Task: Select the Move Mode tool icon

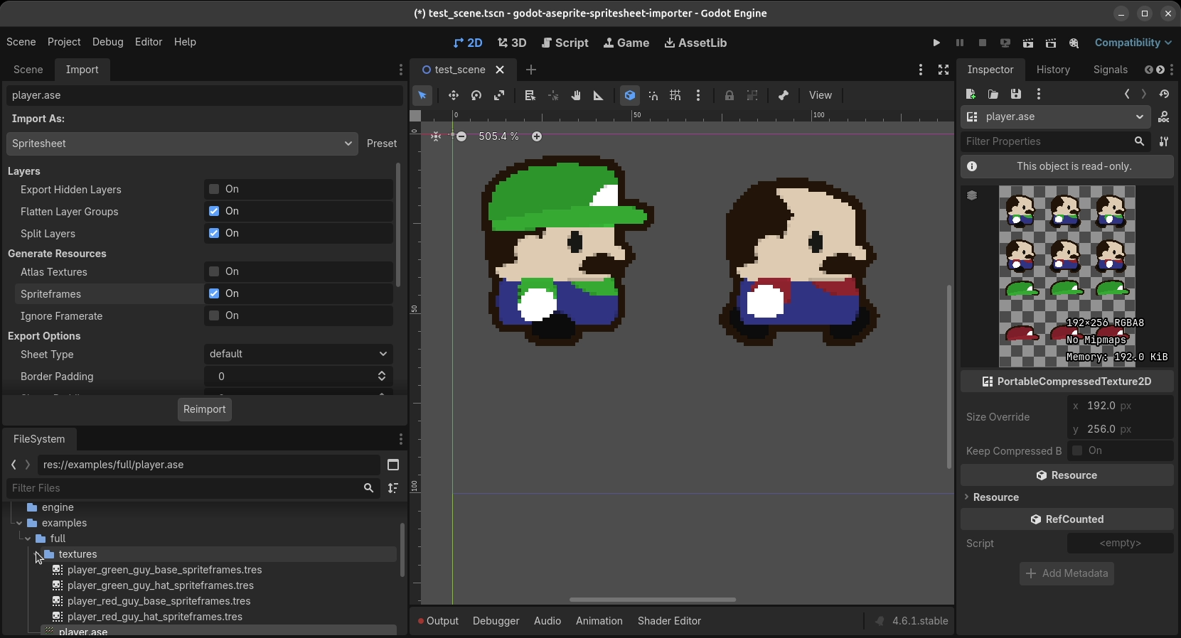Action: pyautogui.click(x=454, y=95)
